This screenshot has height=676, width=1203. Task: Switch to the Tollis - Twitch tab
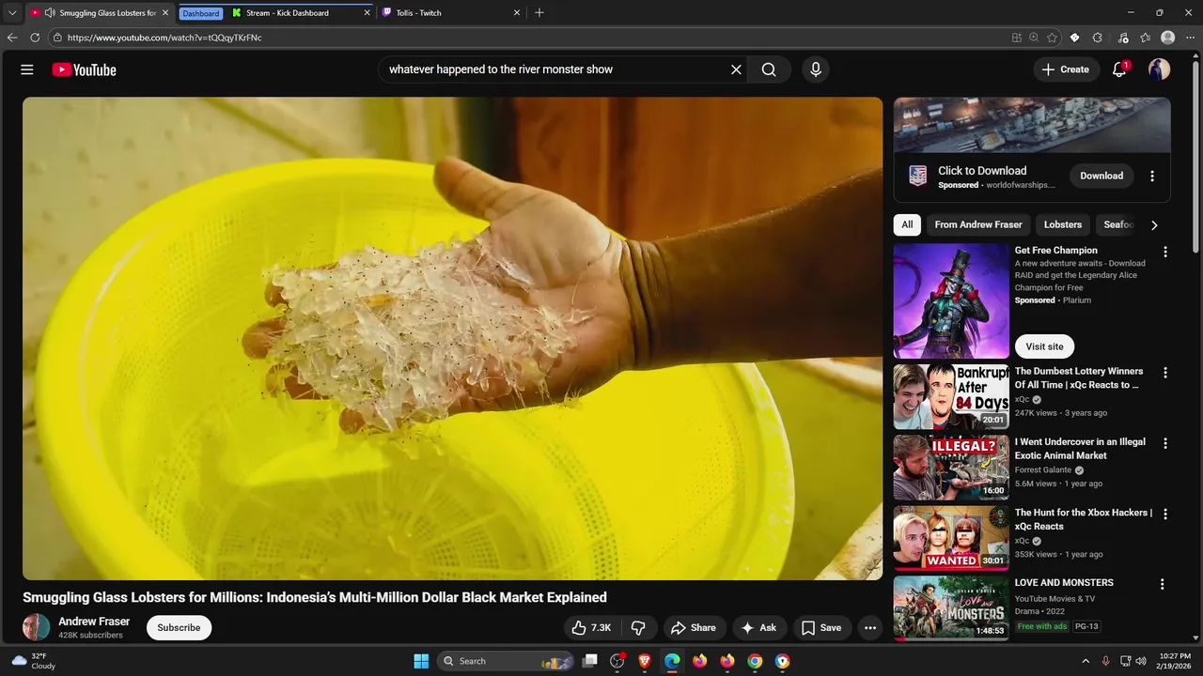[x=452, y=13]
